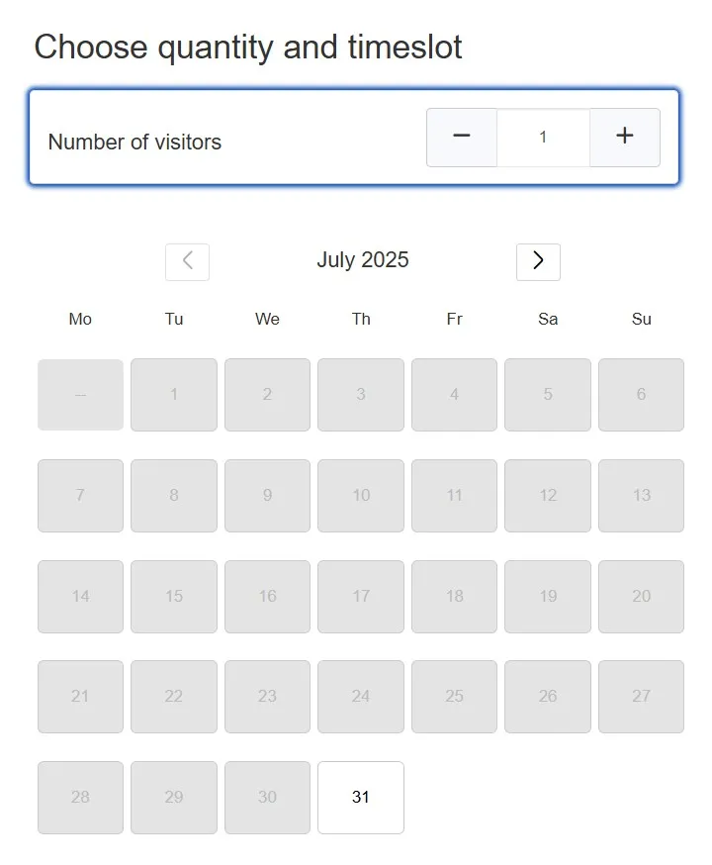
Task: Choose Saturday July 12
Action: [548, 496]
